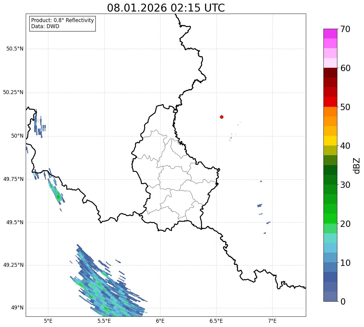Click the red station marker dot
This screenshot has width=364, height=327.
pyautogui.click(x=222, y=117)
